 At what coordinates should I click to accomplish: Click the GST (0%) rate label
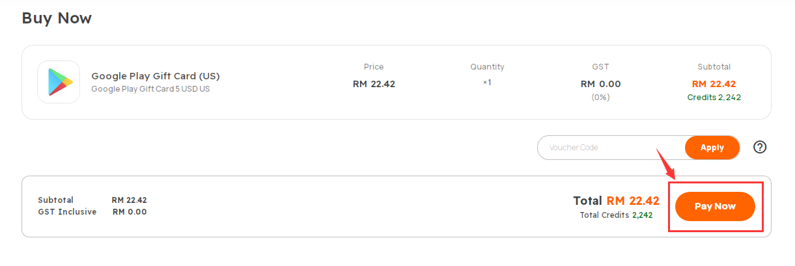point(600,98)
